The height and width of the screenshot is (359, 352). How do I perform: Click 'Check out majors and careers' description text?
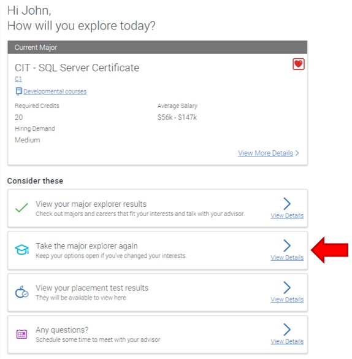coord(140,214)
